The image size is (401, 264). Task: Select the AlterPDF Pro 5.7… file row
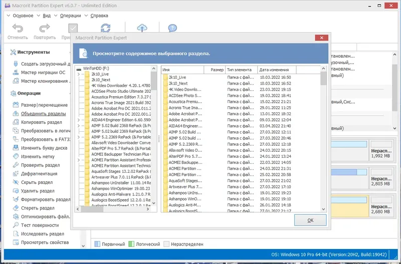241,156
